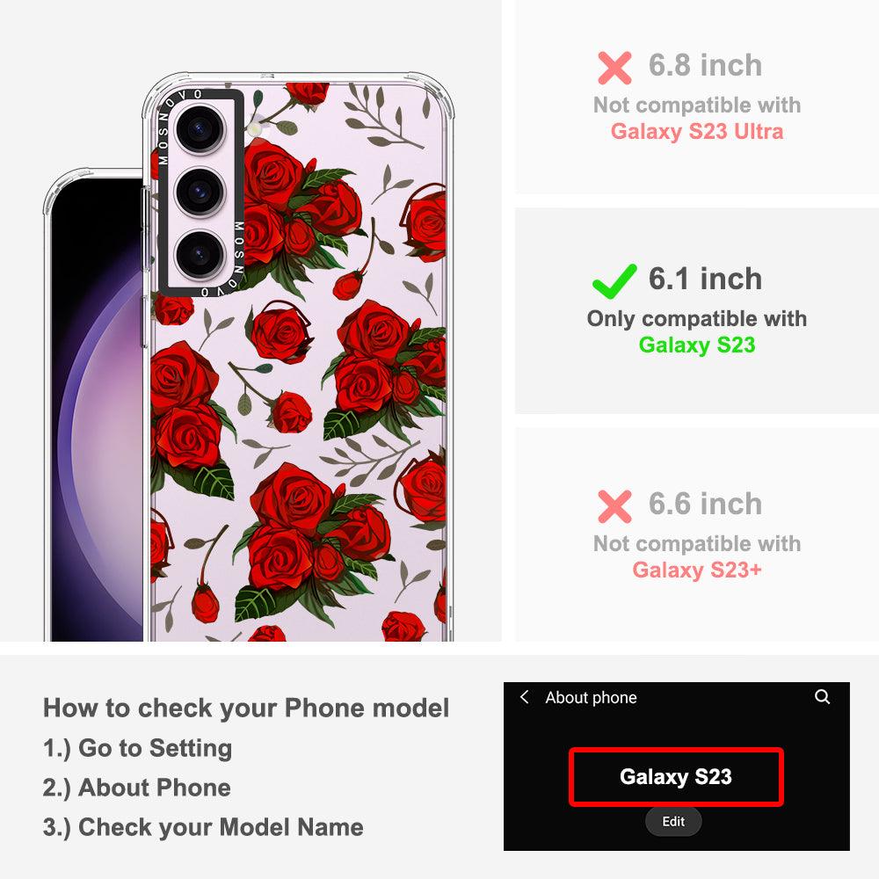Click the About phone title
879x879 pixels.
591,697
